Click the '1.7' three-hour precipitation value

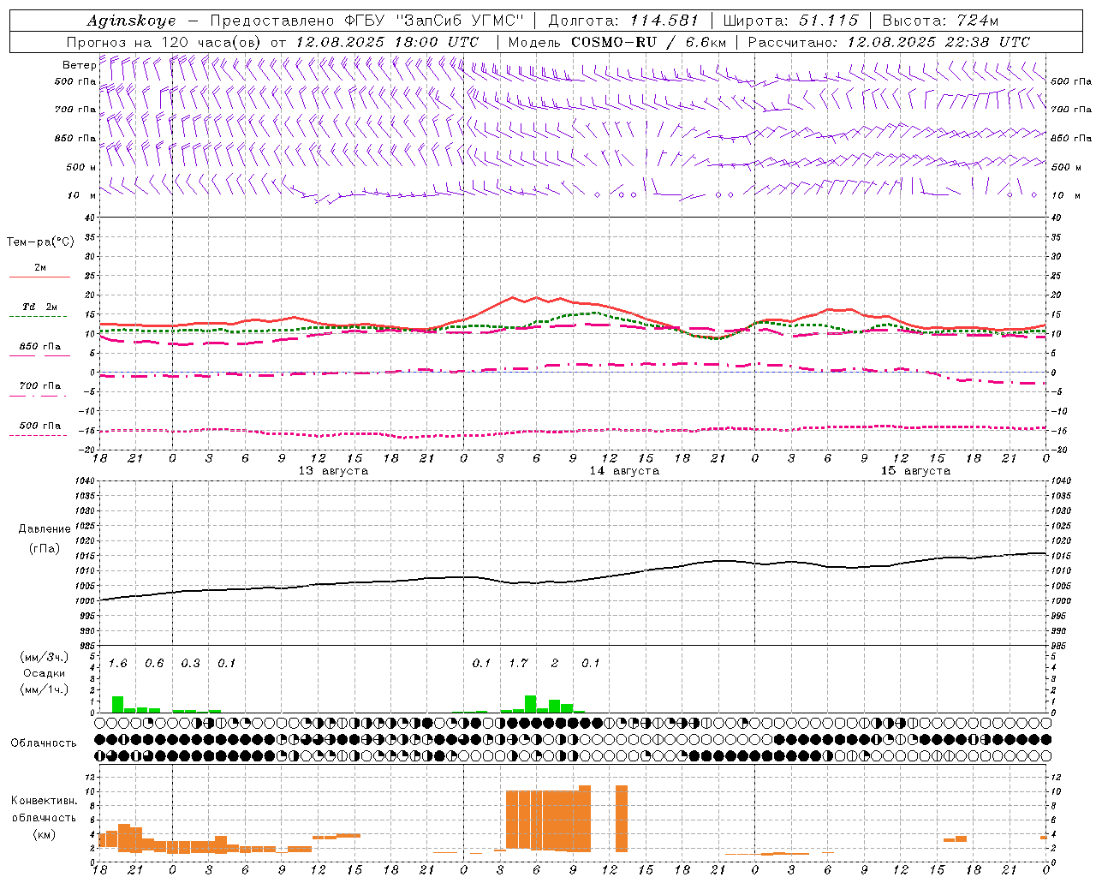coord(518,664)
